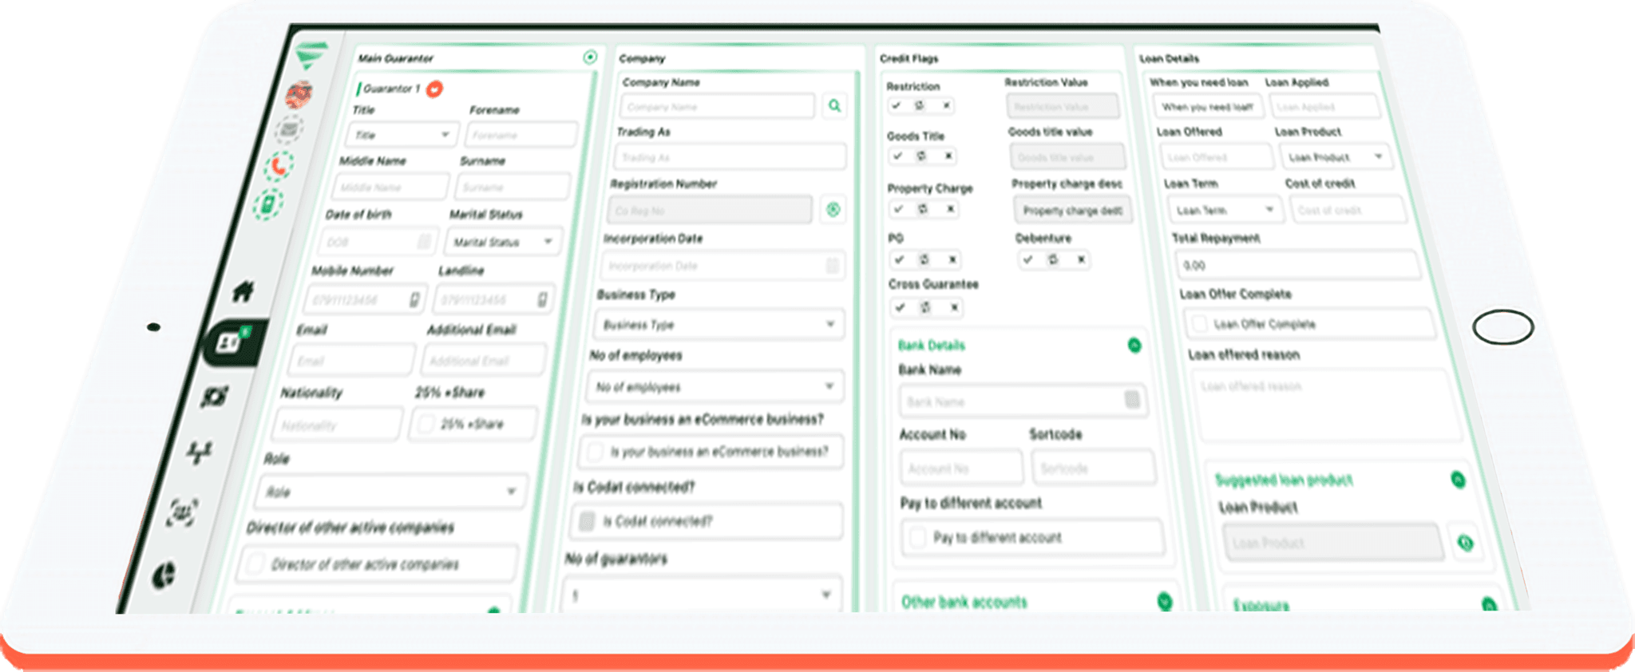The height and width of the screenshot is (672, 1635).
Task: Click the Account No input field
Action: (x=961, y=468)
